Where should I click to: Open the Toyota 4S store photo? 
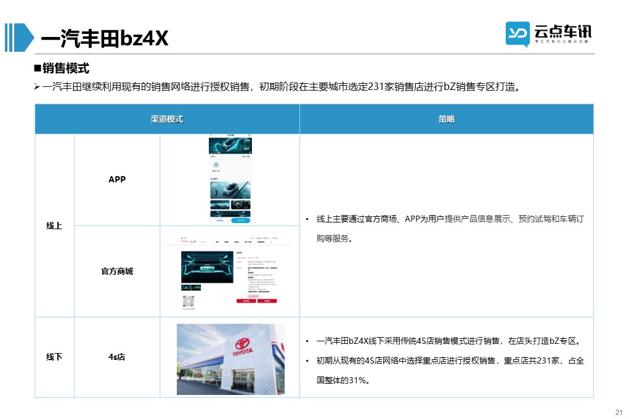[230, 359]
